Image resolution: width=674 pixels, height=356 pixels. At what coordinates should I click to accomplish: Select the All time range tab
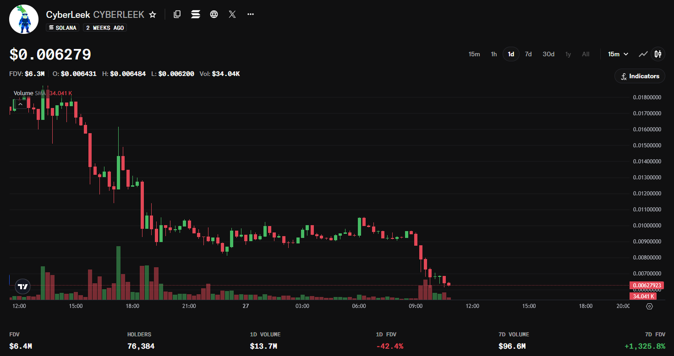point(586,54)
